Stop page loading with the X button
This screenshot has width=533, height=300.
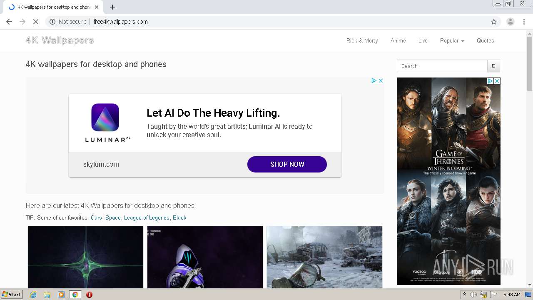pyautogui.click(x=36, y=22)
